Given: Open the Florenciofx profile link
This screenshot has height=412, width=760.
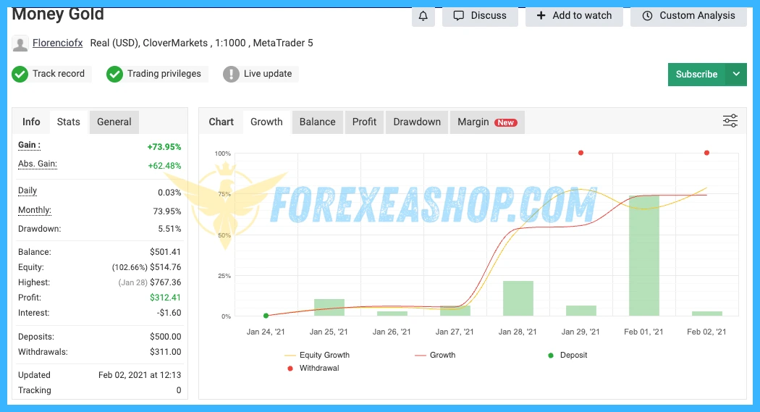Looking at the screenshot, I should click(58, 43).
